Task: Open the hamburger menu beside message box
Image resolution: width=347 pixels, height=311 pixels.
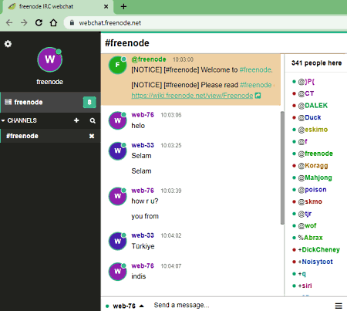Action: coord(339,306)
